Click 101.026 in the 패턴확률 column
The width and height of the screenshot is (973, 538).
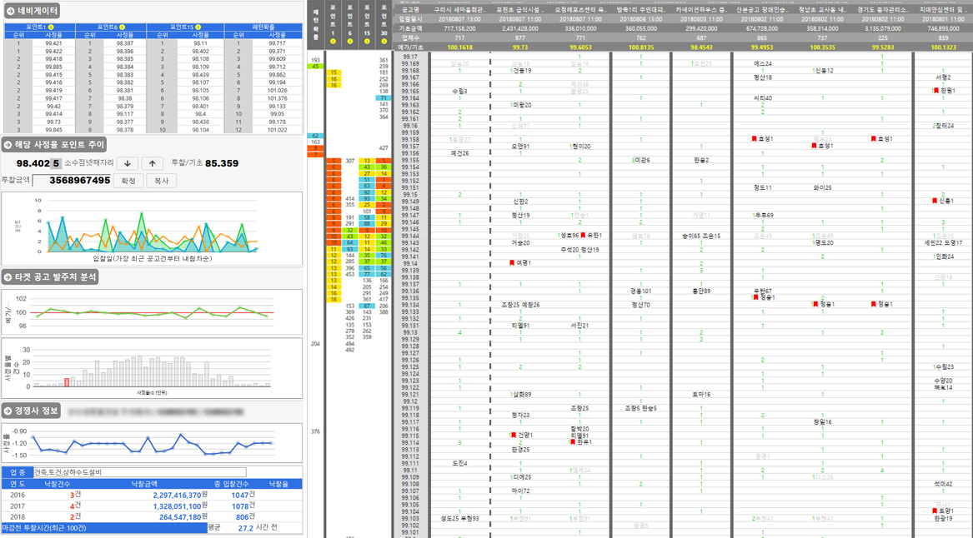278,91
